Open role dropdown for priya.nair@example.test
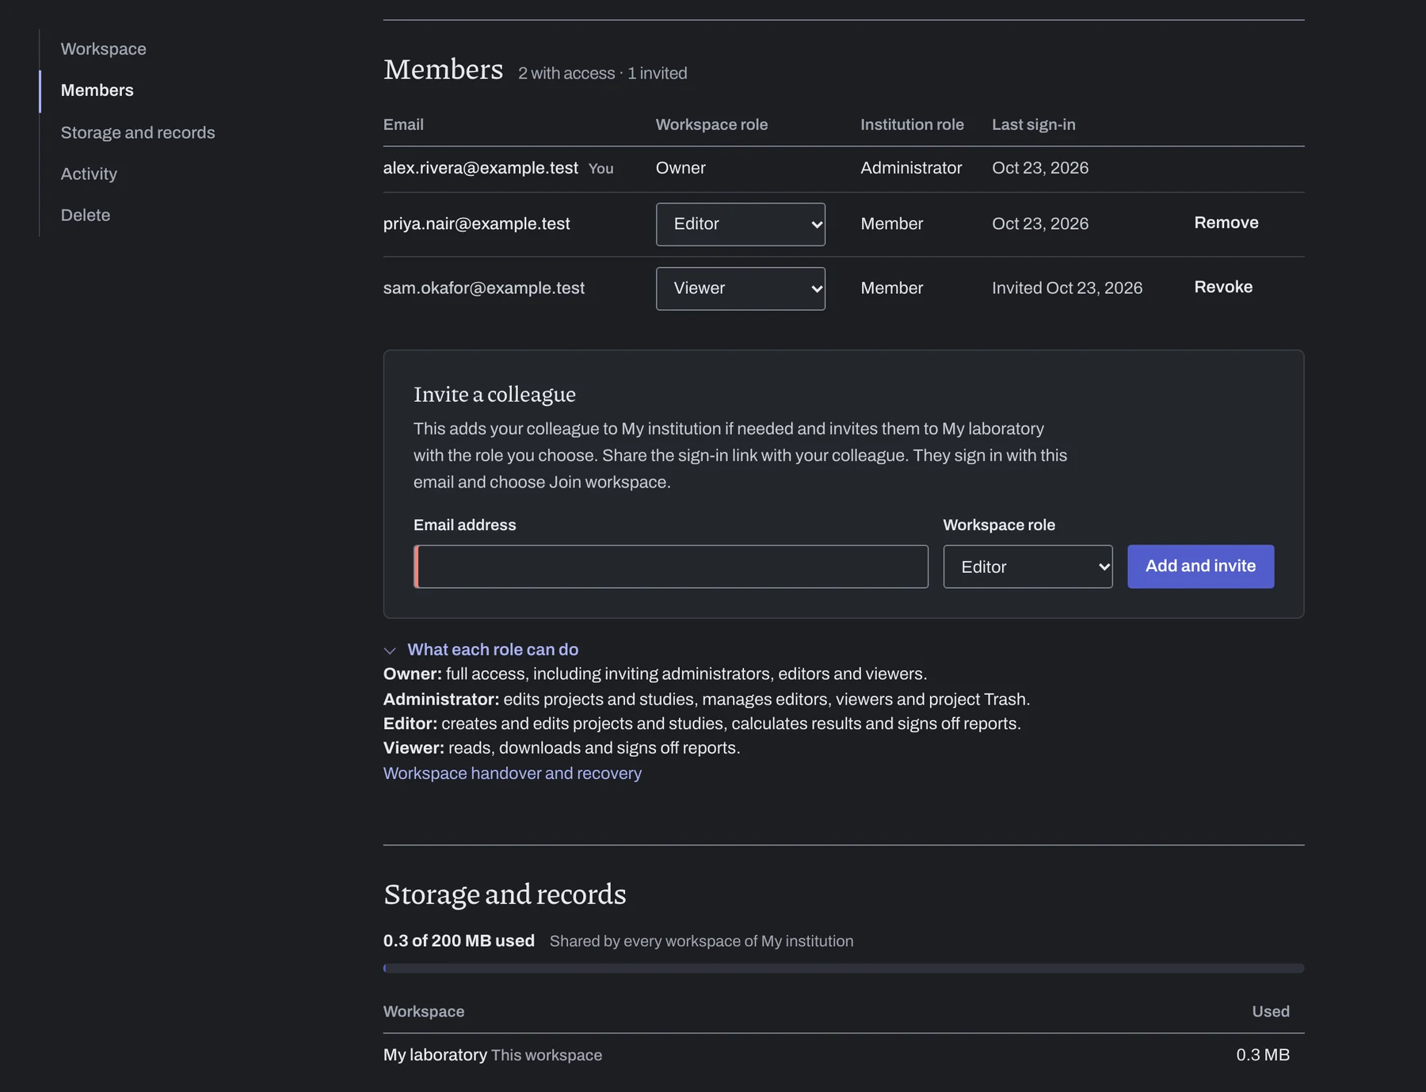Viewport: 1426px width, 1092px height. (740, 224)
